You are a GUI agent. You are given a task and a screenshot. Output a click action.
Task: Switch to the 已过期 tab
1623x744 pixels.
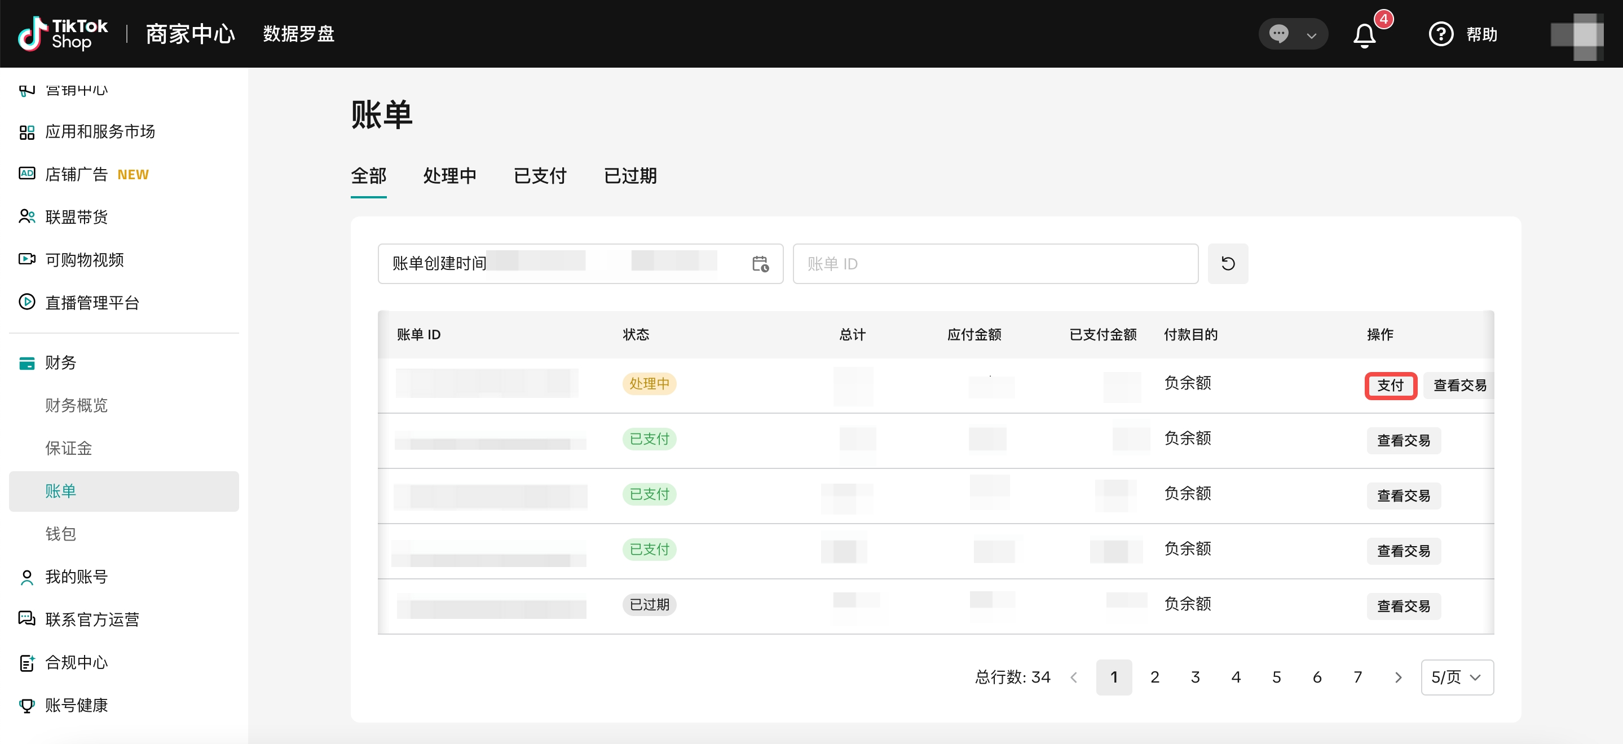630,176
